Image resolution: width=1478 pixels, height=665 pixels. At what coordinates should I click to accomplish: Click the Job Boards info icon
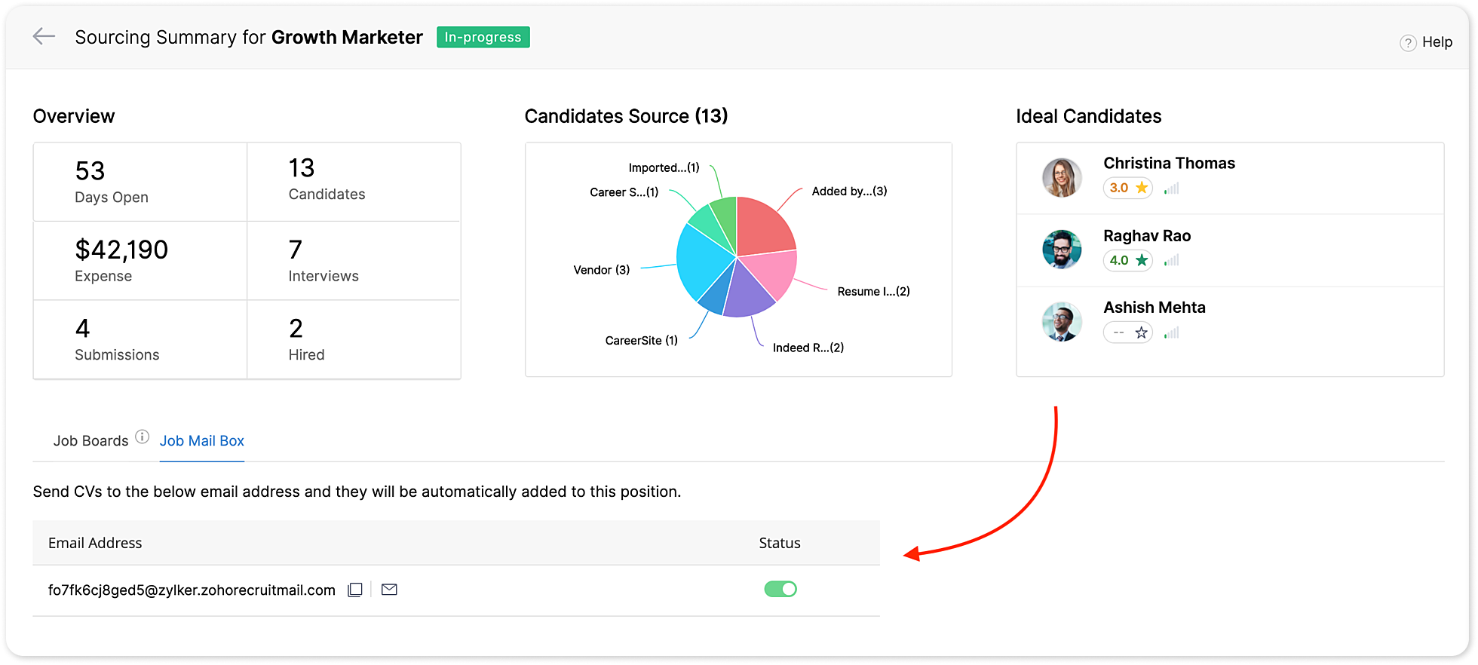coord(142,437)
